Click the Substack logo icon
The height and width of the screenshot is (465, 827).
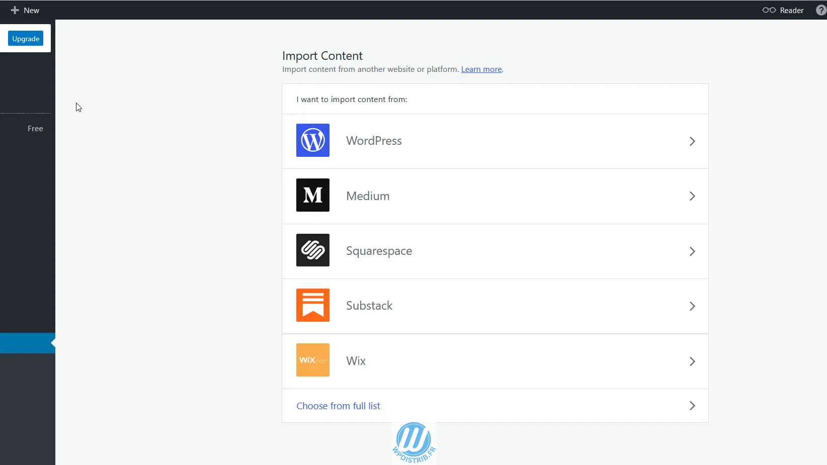tap(313, 305)
